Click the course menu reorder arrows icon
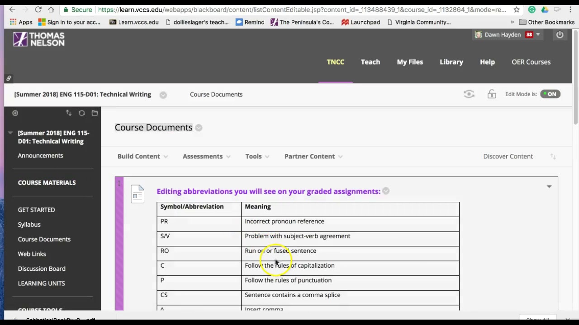 point(68,113)
